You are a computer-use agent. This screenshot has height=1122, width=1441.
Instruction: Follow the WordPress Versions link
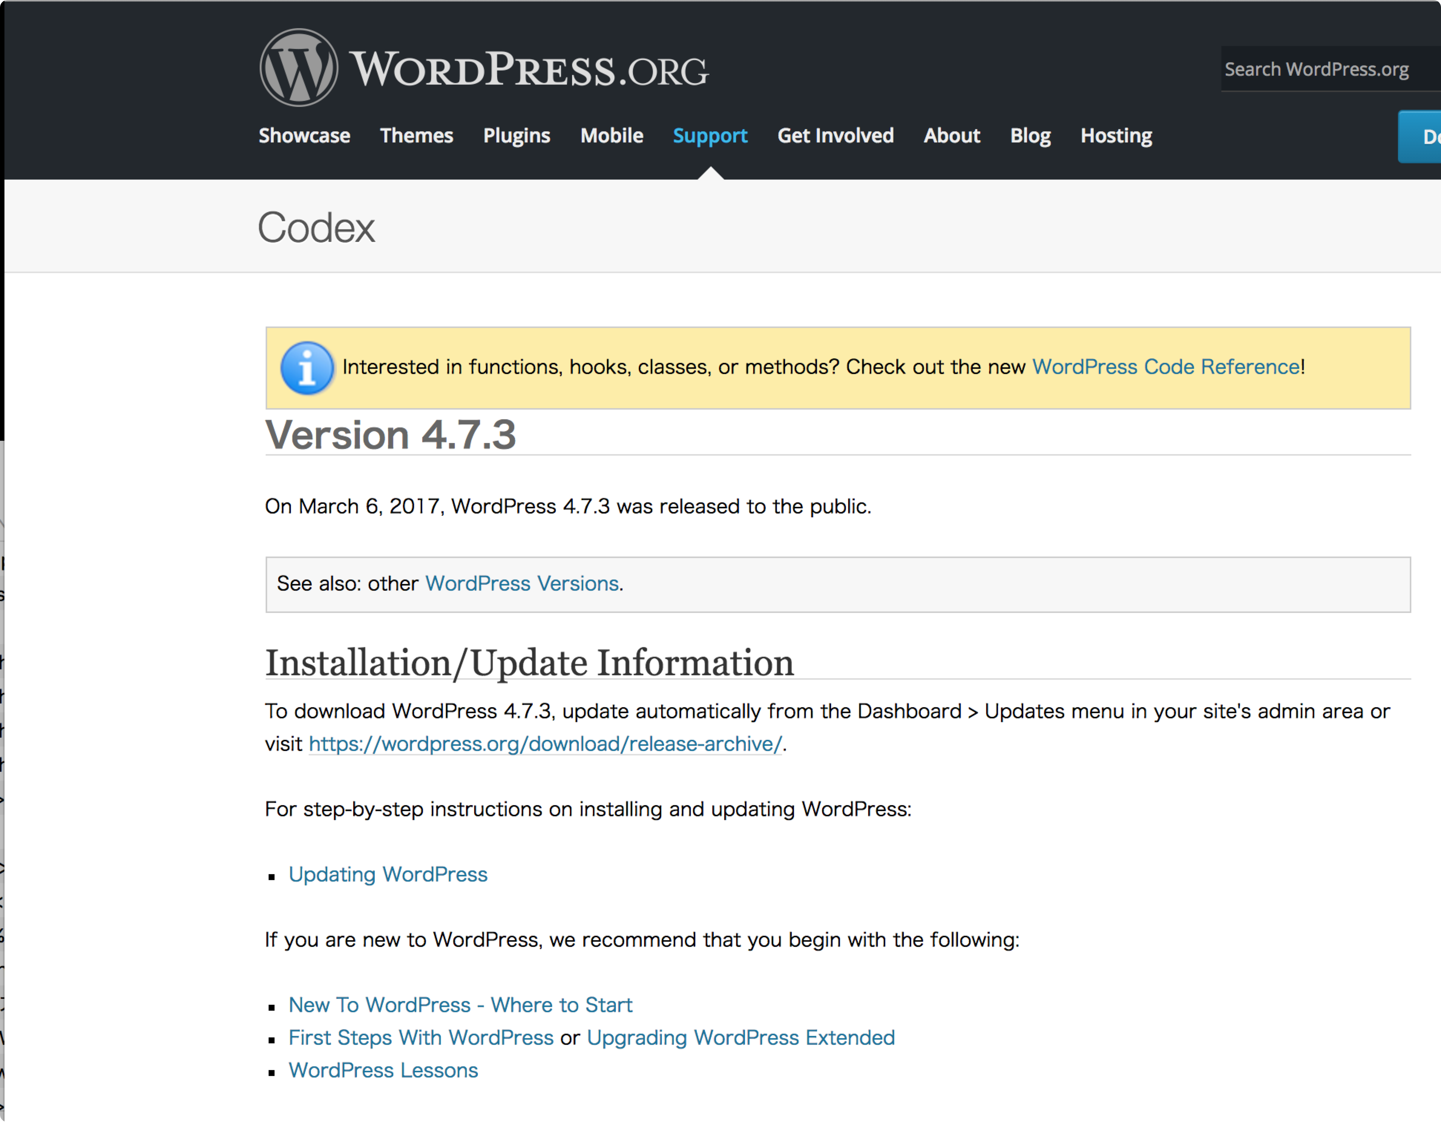(521, 583)
